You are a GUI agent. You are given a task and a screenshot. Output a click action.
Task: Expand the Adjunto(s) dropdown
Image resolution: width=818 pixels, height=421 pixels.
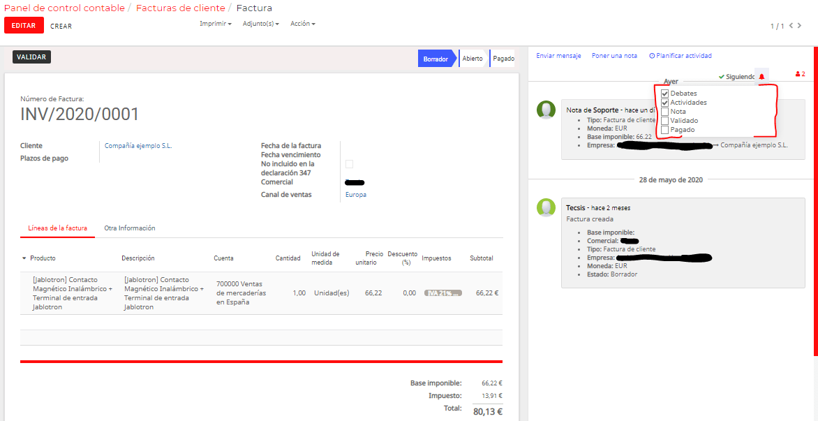click(261, 24)
